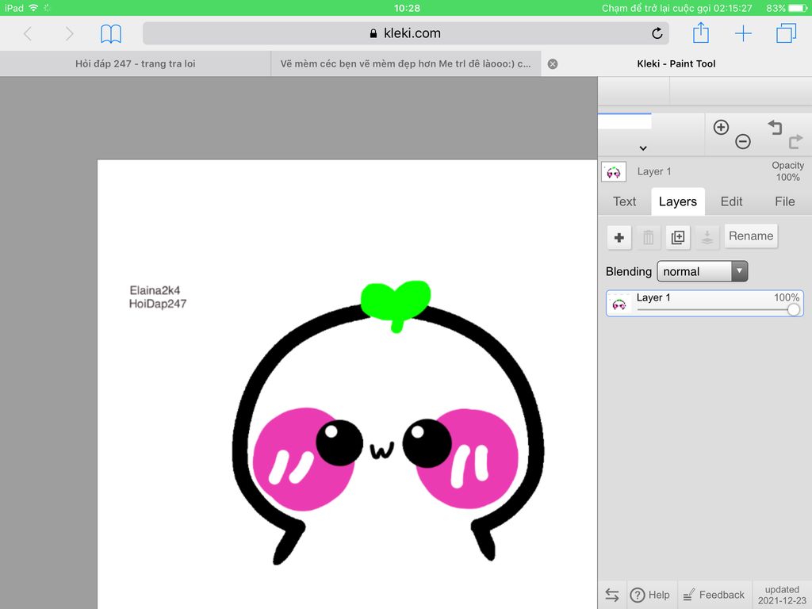
Task: Show all Safari tabs overview
Action: click(786, 33)
